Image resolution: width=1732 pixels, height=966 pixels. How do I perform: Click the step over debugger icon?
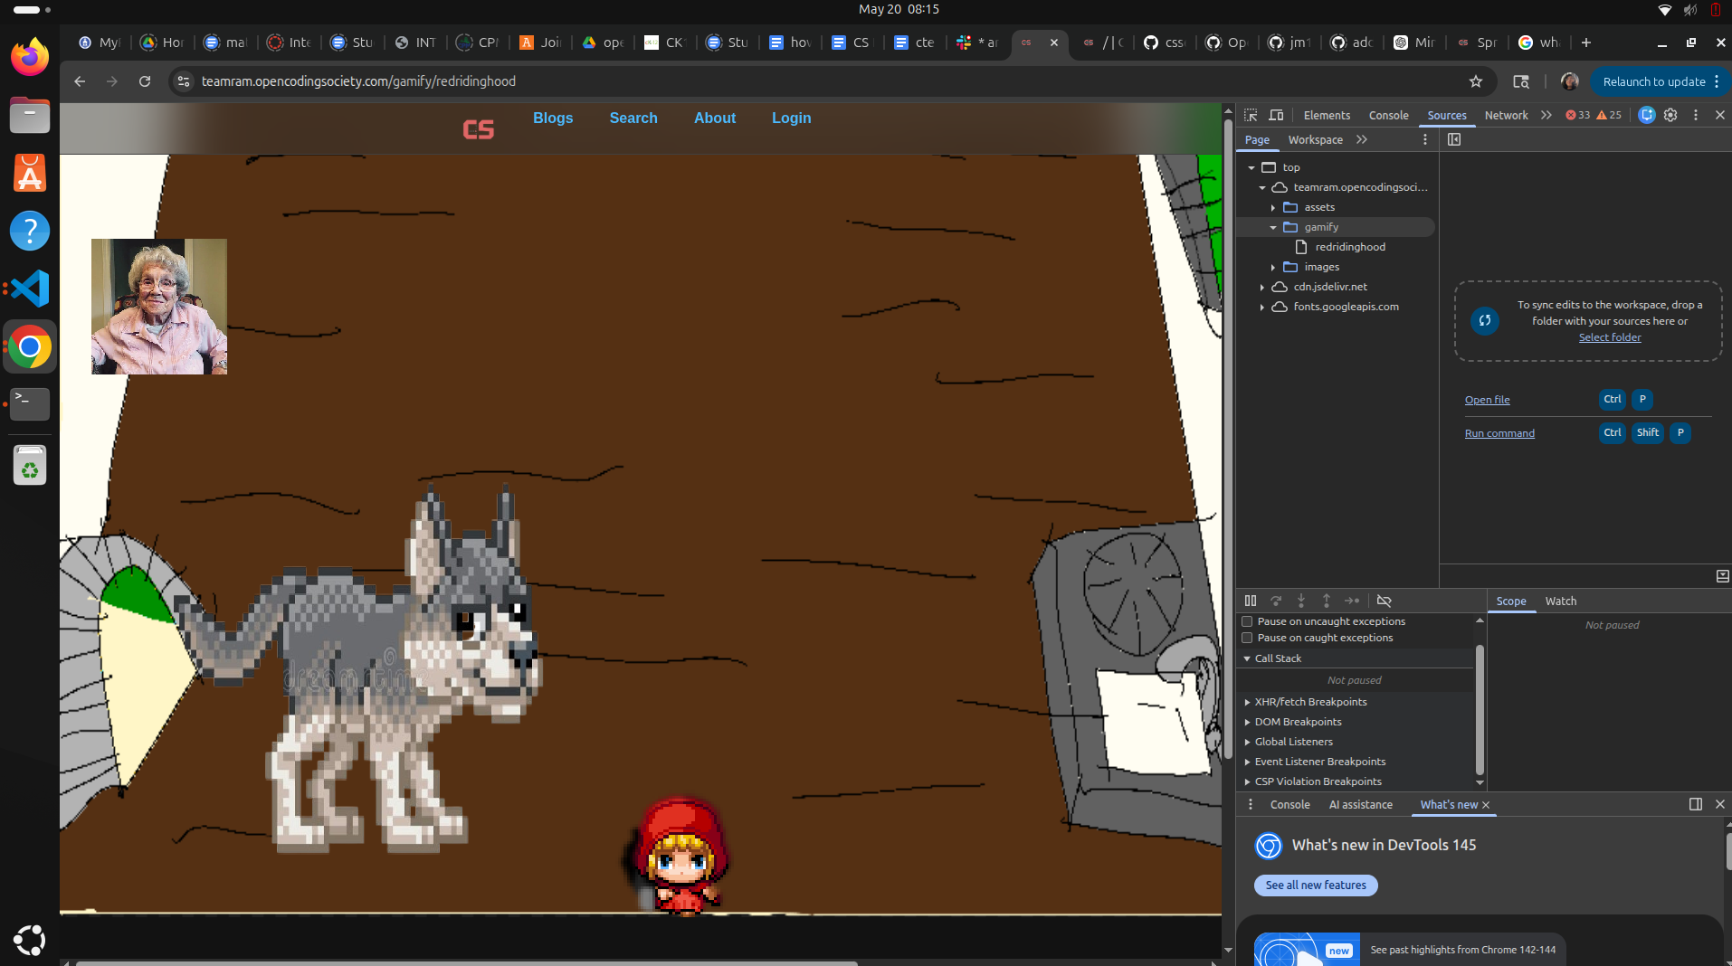tap(1276, 601)
